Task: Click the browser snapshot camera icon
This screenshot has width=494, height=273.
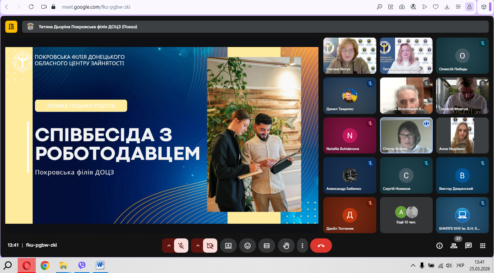Action: point(402,7)
